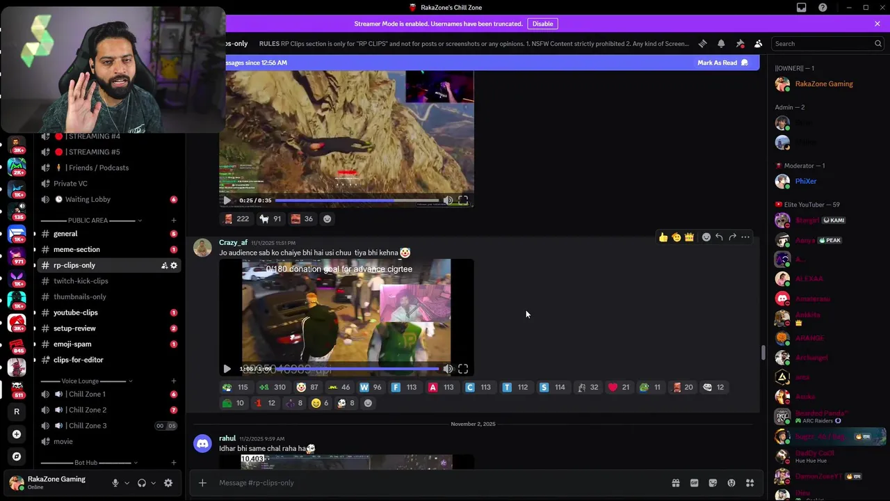
Task: Forward the Crazy_af message
Action: point(732,237)
